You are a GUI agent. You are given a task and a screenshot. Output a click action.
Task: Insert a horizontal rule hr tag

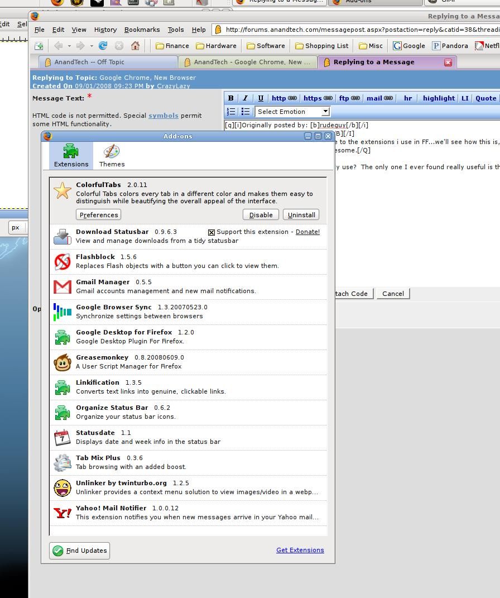point(408,98)
